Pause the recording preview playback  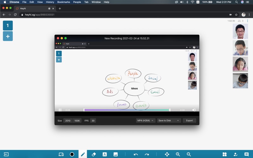coord(60,110)
